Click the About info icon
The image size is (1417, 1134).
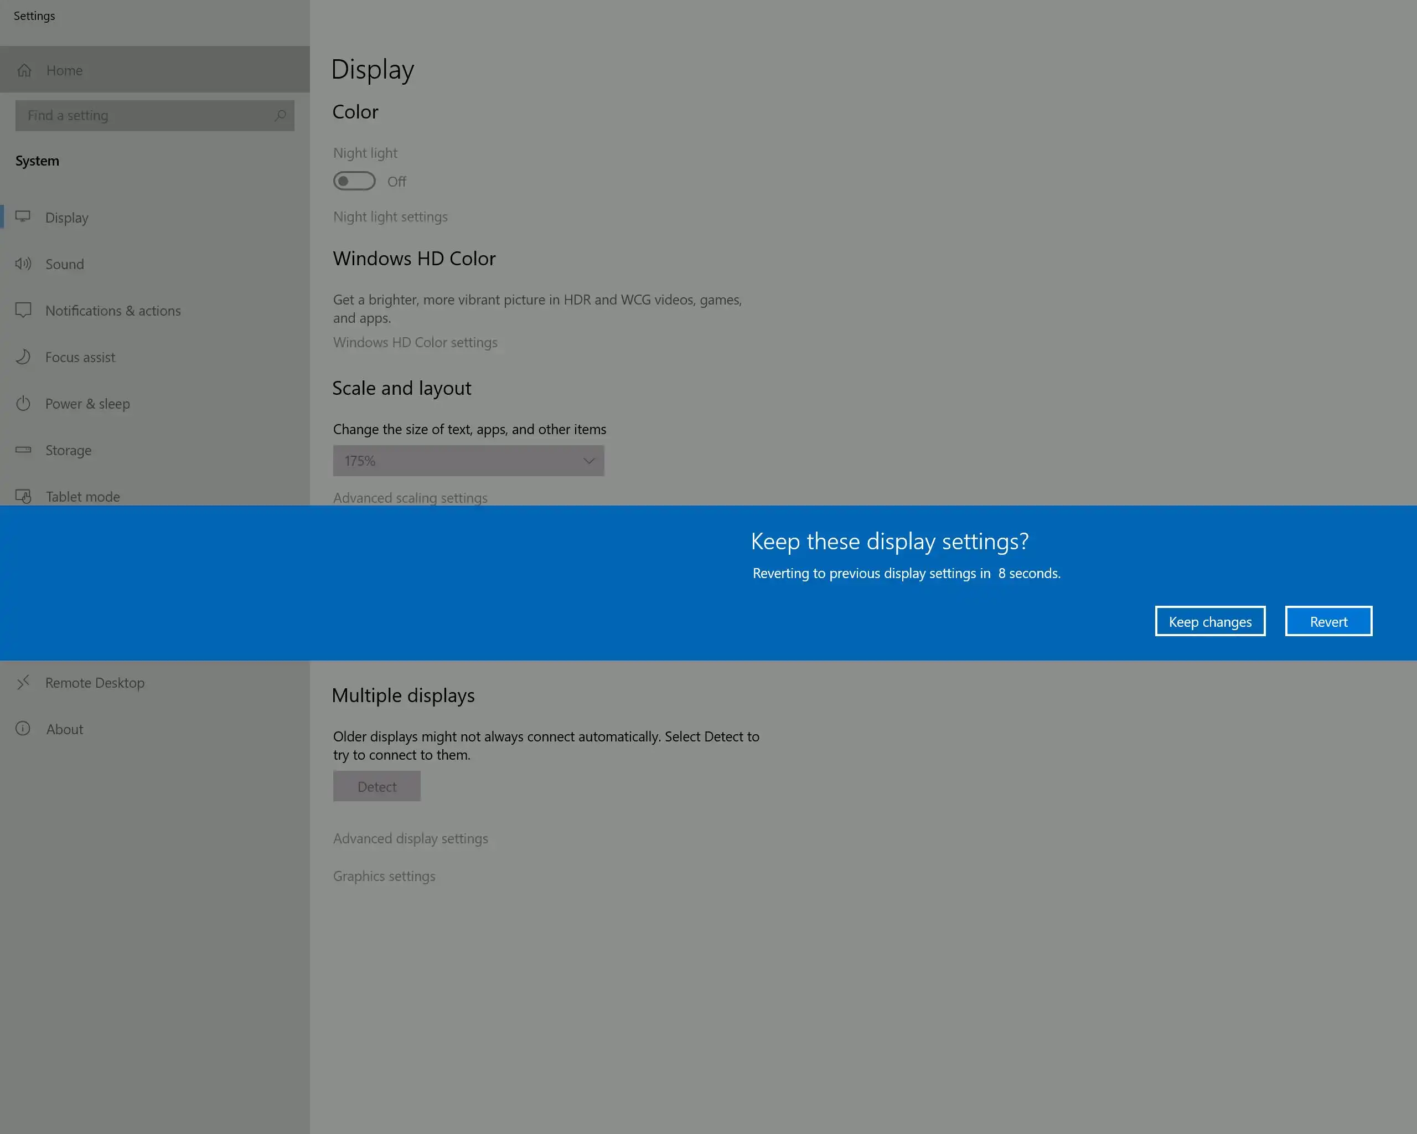[23, 728]
